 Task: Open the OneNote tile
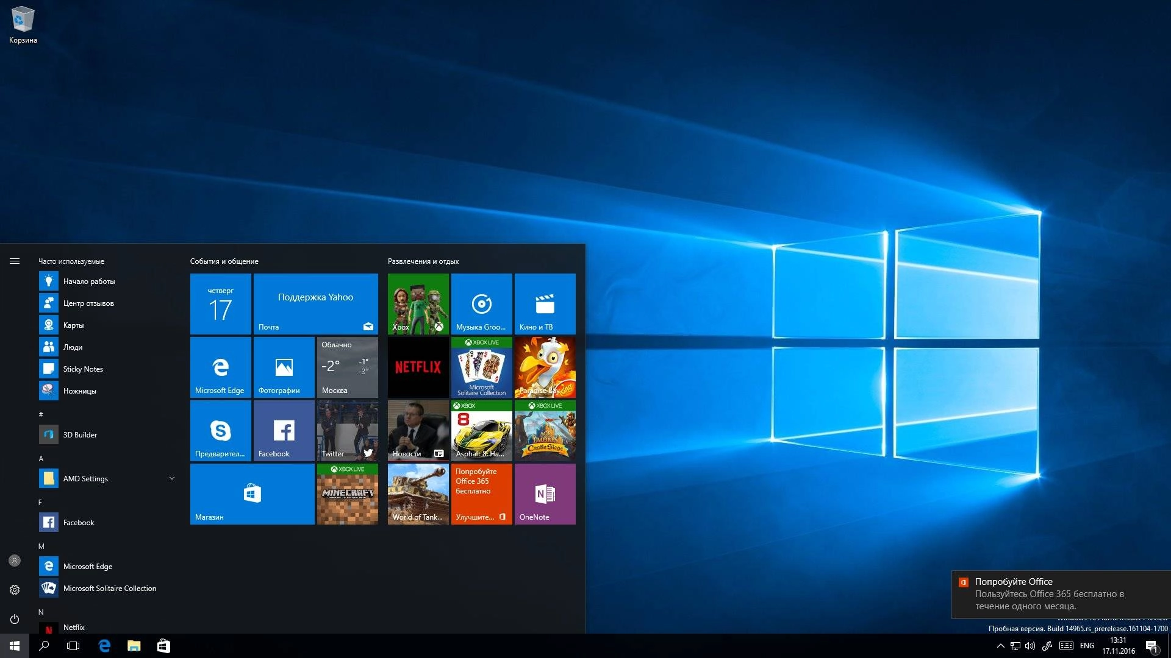(x=545, y=494)
